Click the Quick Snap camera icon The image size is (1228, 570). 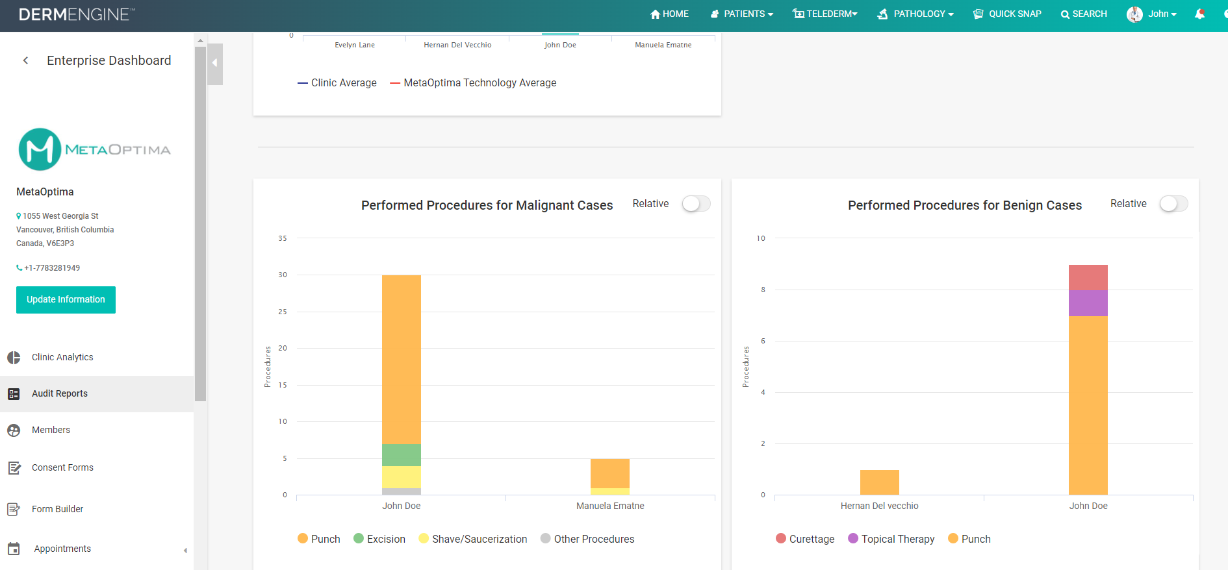[979, 14]
